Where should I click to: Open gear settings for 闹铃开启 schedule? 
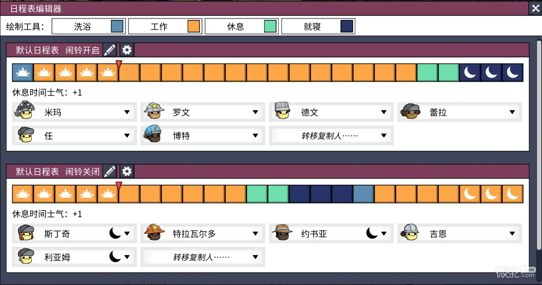pos(127,50)
